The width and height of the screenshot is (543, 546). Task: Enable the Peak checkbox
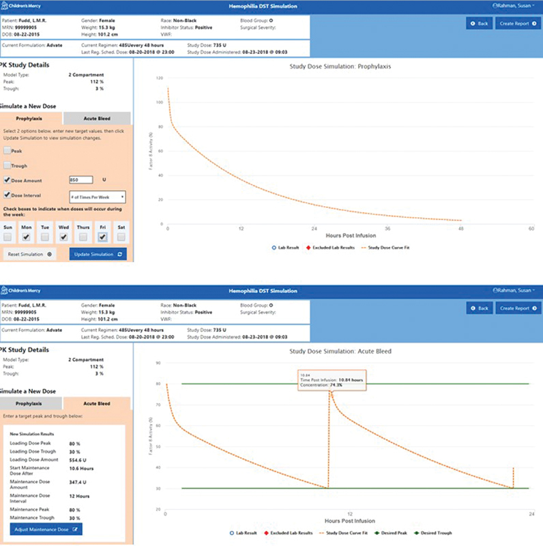[7, 150]
